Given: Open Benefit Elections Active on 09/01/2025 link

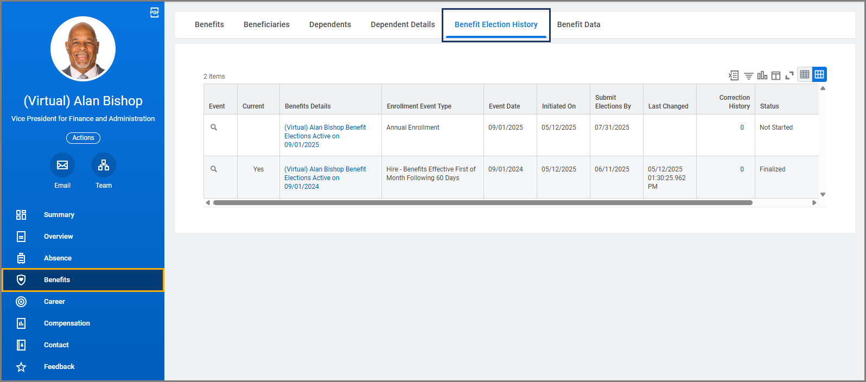Looking at the screenshot, I should [324, 136].
